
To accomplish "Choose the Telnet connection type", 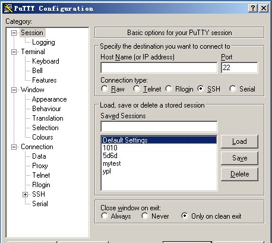I will pos(137,89).
